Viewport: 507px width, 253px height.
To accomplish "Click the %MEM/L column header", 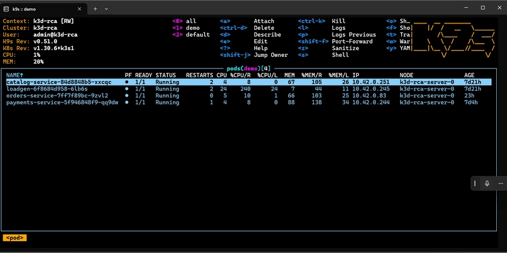I will pos(338,75).
